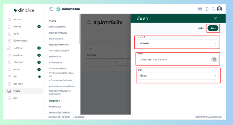
Task: Open กำไรขาดทุนเบื้องต้น report
Action: click(58, 69)
